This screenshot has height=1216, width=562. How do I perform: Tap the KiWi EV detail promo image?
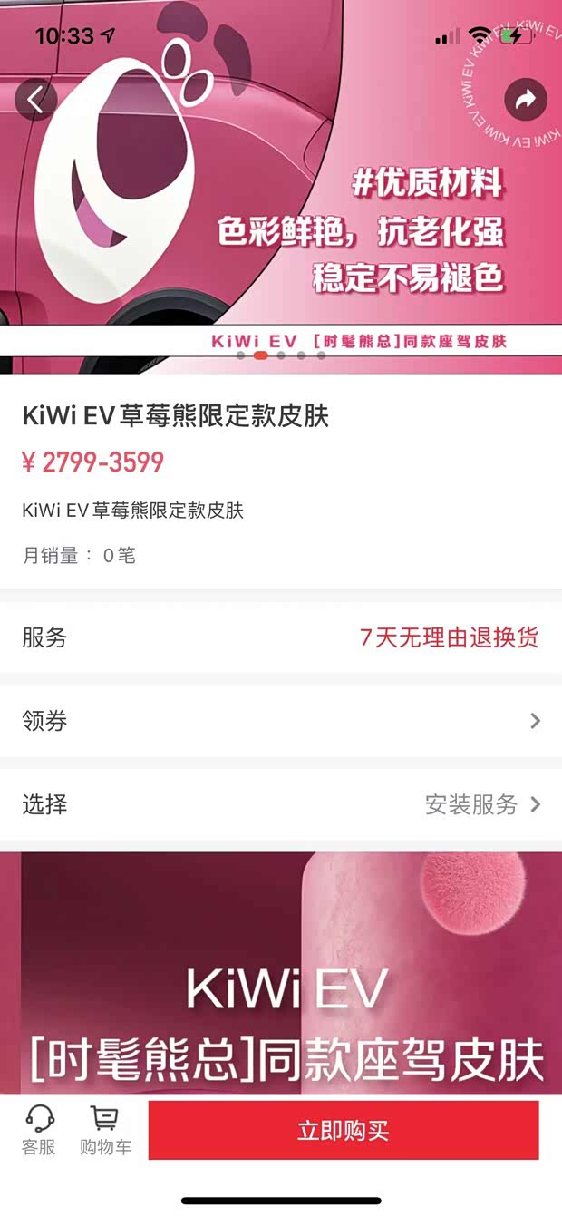pyautogui.click(x=281, y=972)
